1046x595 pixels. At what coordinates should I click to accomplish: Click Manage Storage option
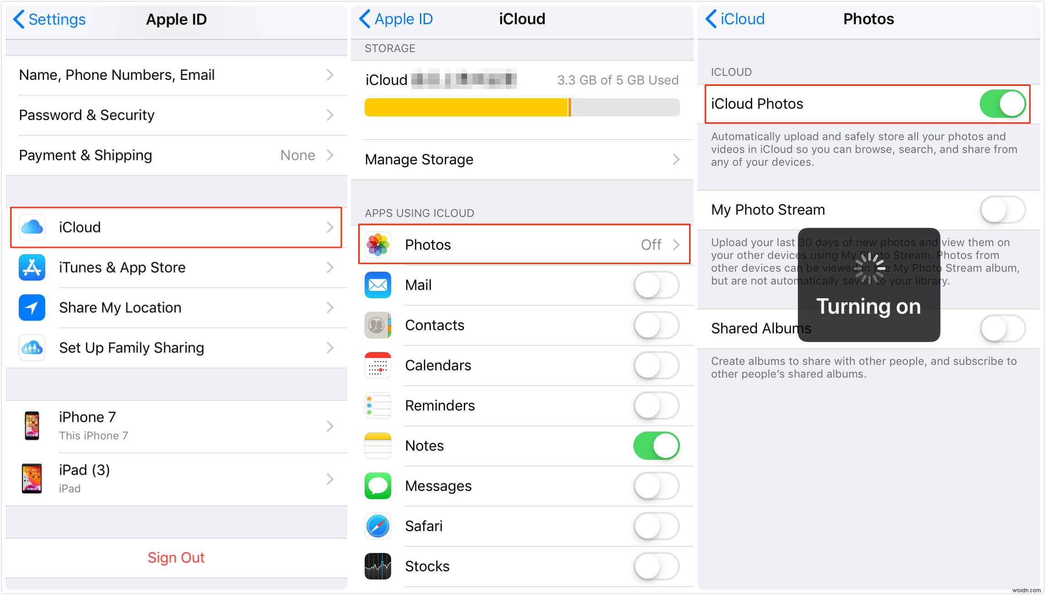pyautogui.click(x=521, y=159)
